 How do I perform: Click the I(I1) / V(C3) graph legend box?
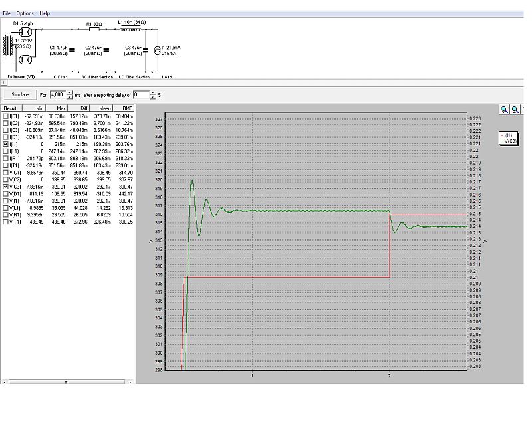coord(508,138)
